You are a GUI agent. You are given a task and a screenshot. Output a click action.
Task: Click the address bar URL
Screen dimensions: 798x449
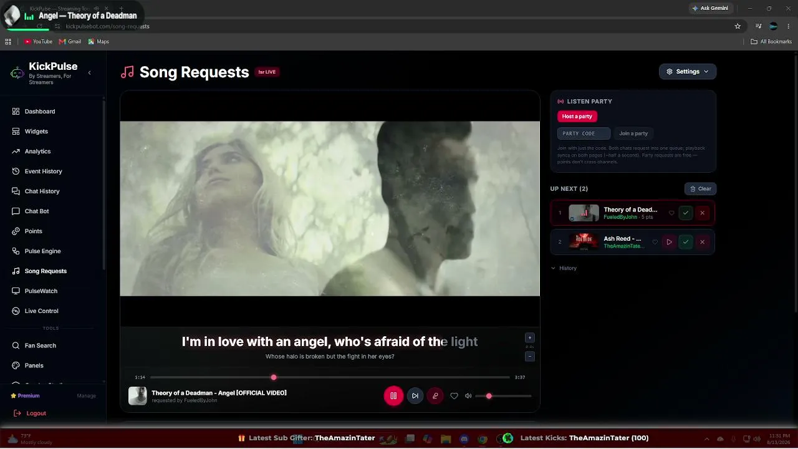tap(107, 26)
